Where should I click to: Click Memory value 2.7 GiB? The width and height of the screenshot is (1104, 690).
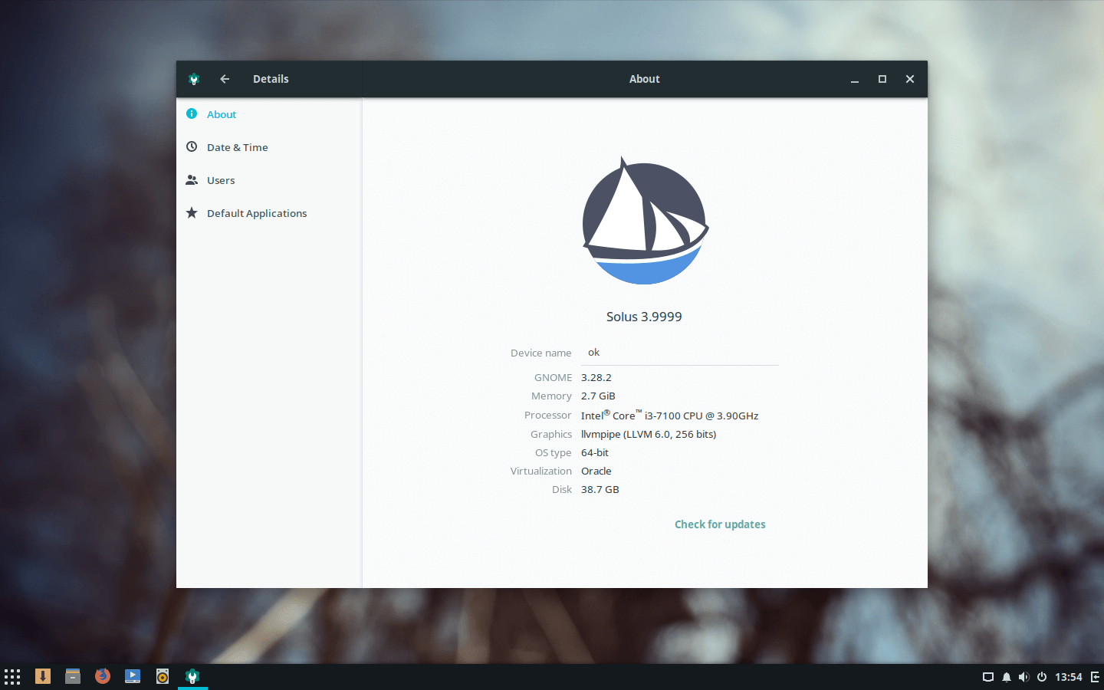[598, 396]
